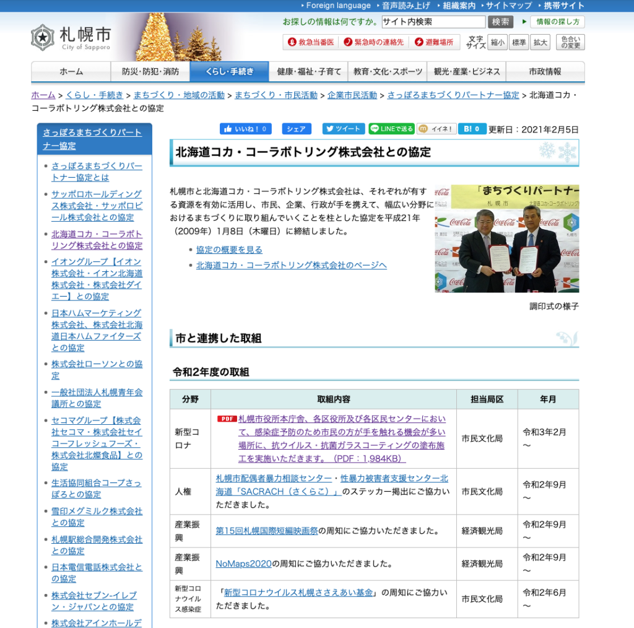Open 組織案内 organization guide link
This screenshot has width=634, height=628.
tap(459, 6)
